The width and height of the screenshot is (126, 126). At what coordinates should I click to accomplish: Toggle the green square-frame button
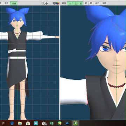pos(76,3)
